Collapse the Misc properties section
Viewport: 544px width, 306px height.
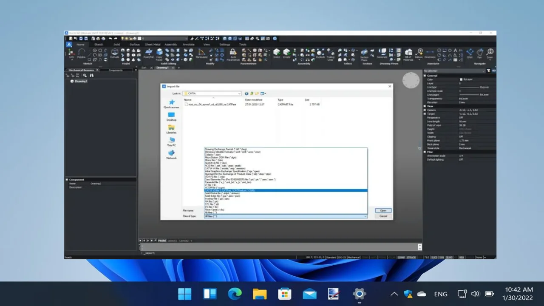(x=425, y=152)
